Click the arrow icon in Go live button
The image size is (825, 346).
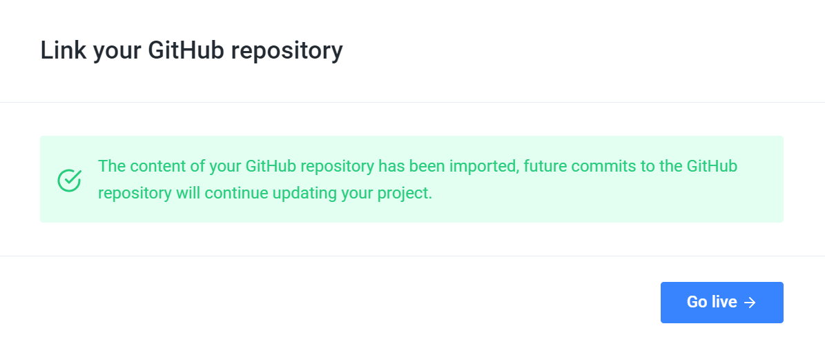click(750, 303)
